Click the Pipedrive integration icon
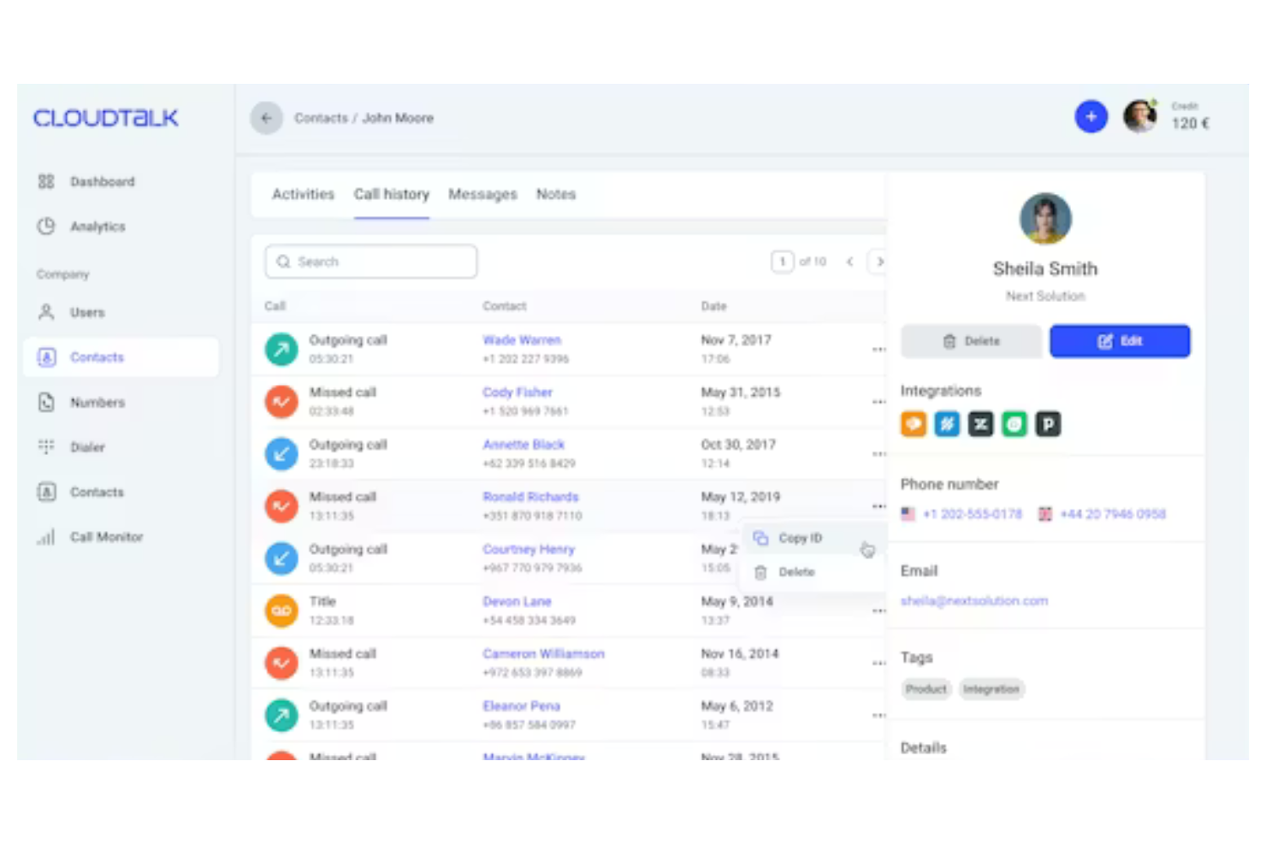 coord(1048,423)
